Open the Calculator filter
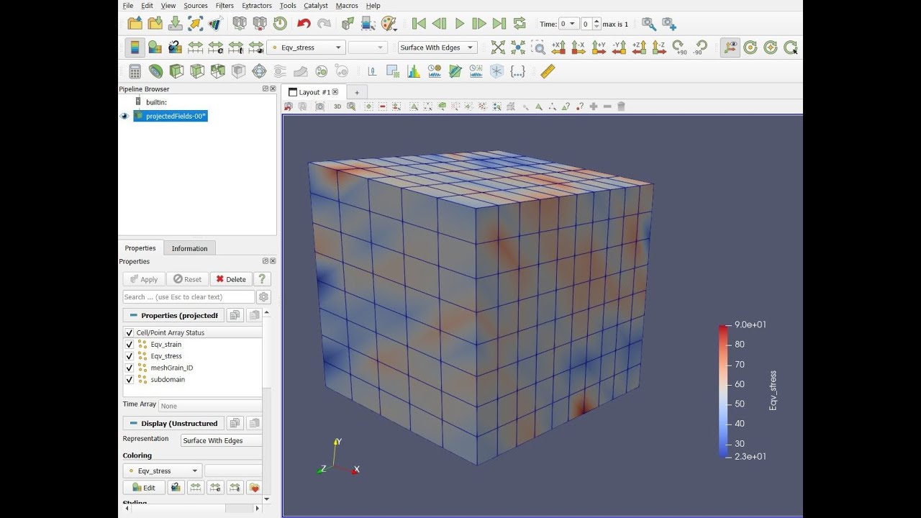Image resolution: width=921 pixels, height=518 pixels. tap(135, 71)
